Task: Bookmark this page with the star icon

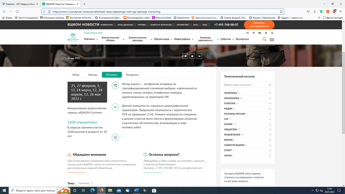Action: pyautogui.click(x=281, y=12)
